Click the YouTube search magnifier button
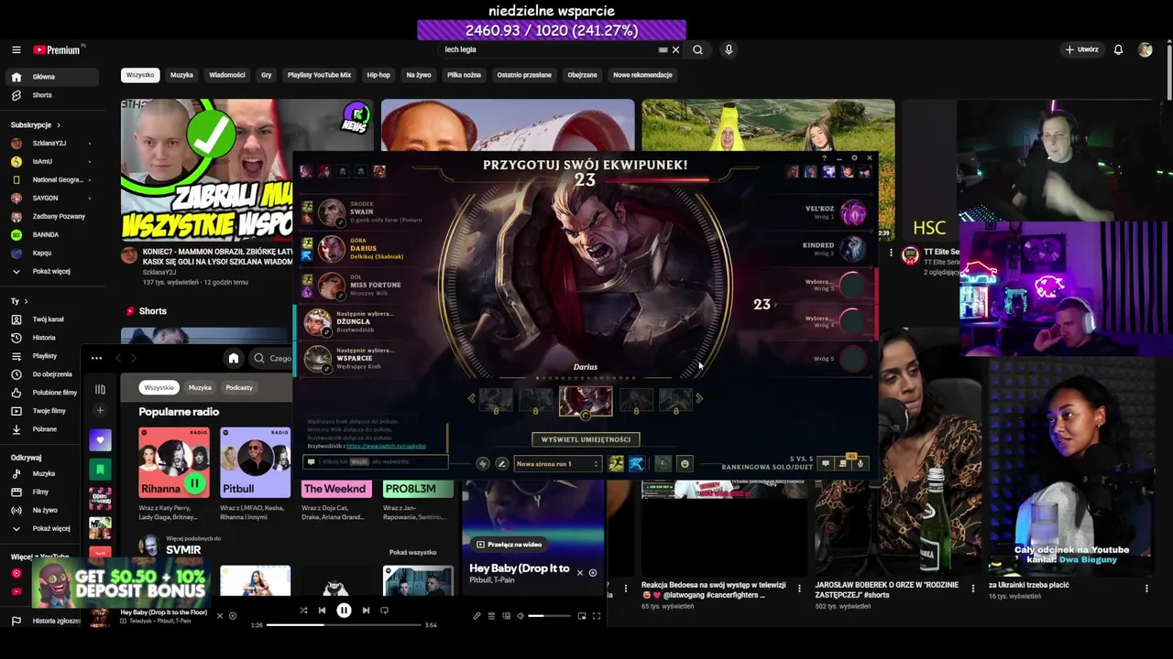 click(x=697, y=49)
